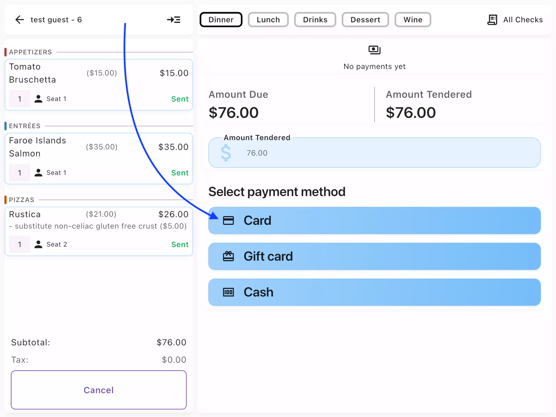Screen dimensions: 556x417
Task: Click the gift box icon on Gift card
Action: [228, 256]
